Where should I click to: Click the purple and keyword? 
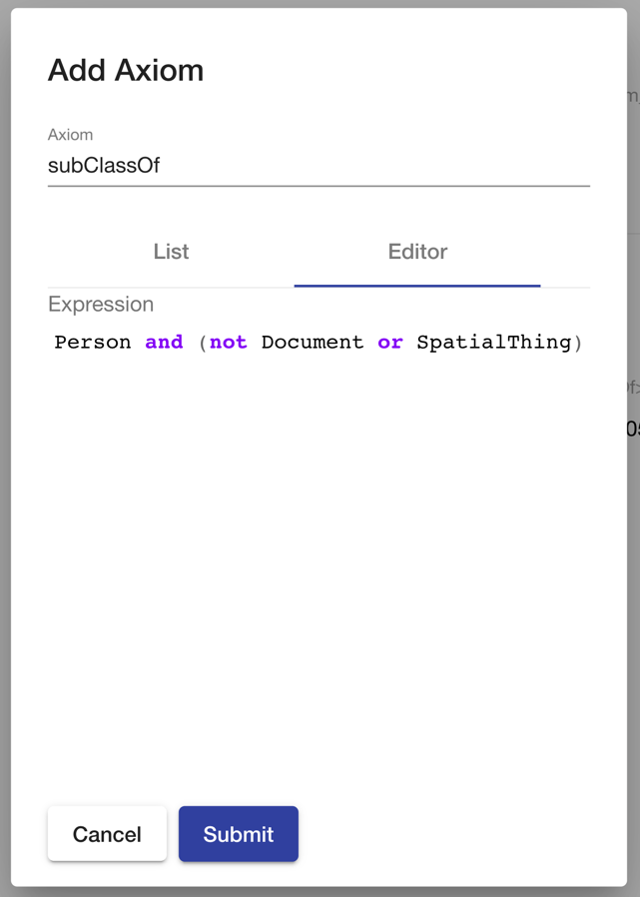pyautogui.click(x=164, y=342)
